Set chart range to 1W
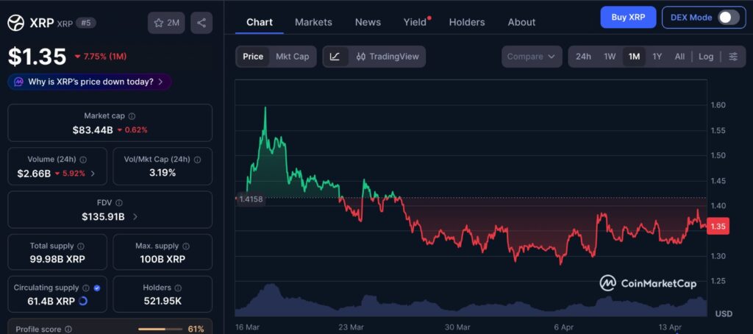Viewport: 753px width, 334px height. (610, 57)
